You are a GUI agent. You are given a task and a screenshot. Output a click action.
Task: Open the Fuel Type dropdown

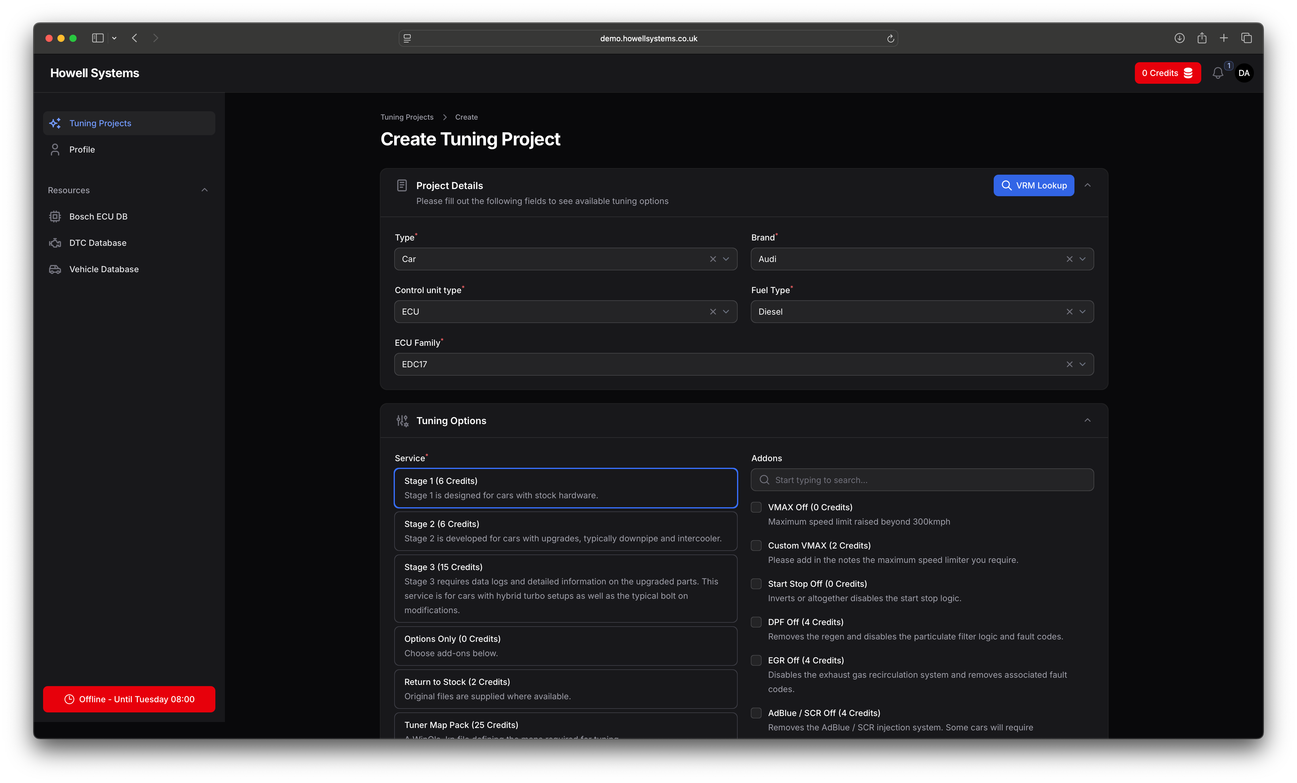click(x=1082, y=312)
